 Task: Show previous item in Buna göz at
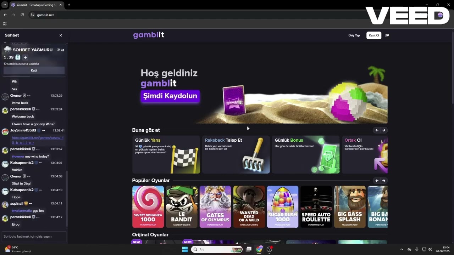point(377,130)
